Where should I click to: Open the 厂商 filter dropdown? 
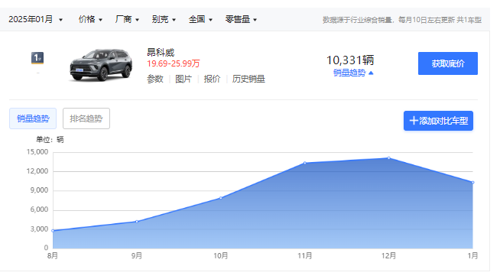pyautogui.click(x=127, y=19)
